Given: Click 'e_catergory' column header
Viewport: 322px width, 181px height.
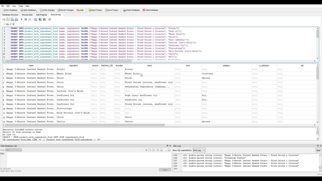Looking at the screenshot, I should pyautogui.click(x=264, y=66).
